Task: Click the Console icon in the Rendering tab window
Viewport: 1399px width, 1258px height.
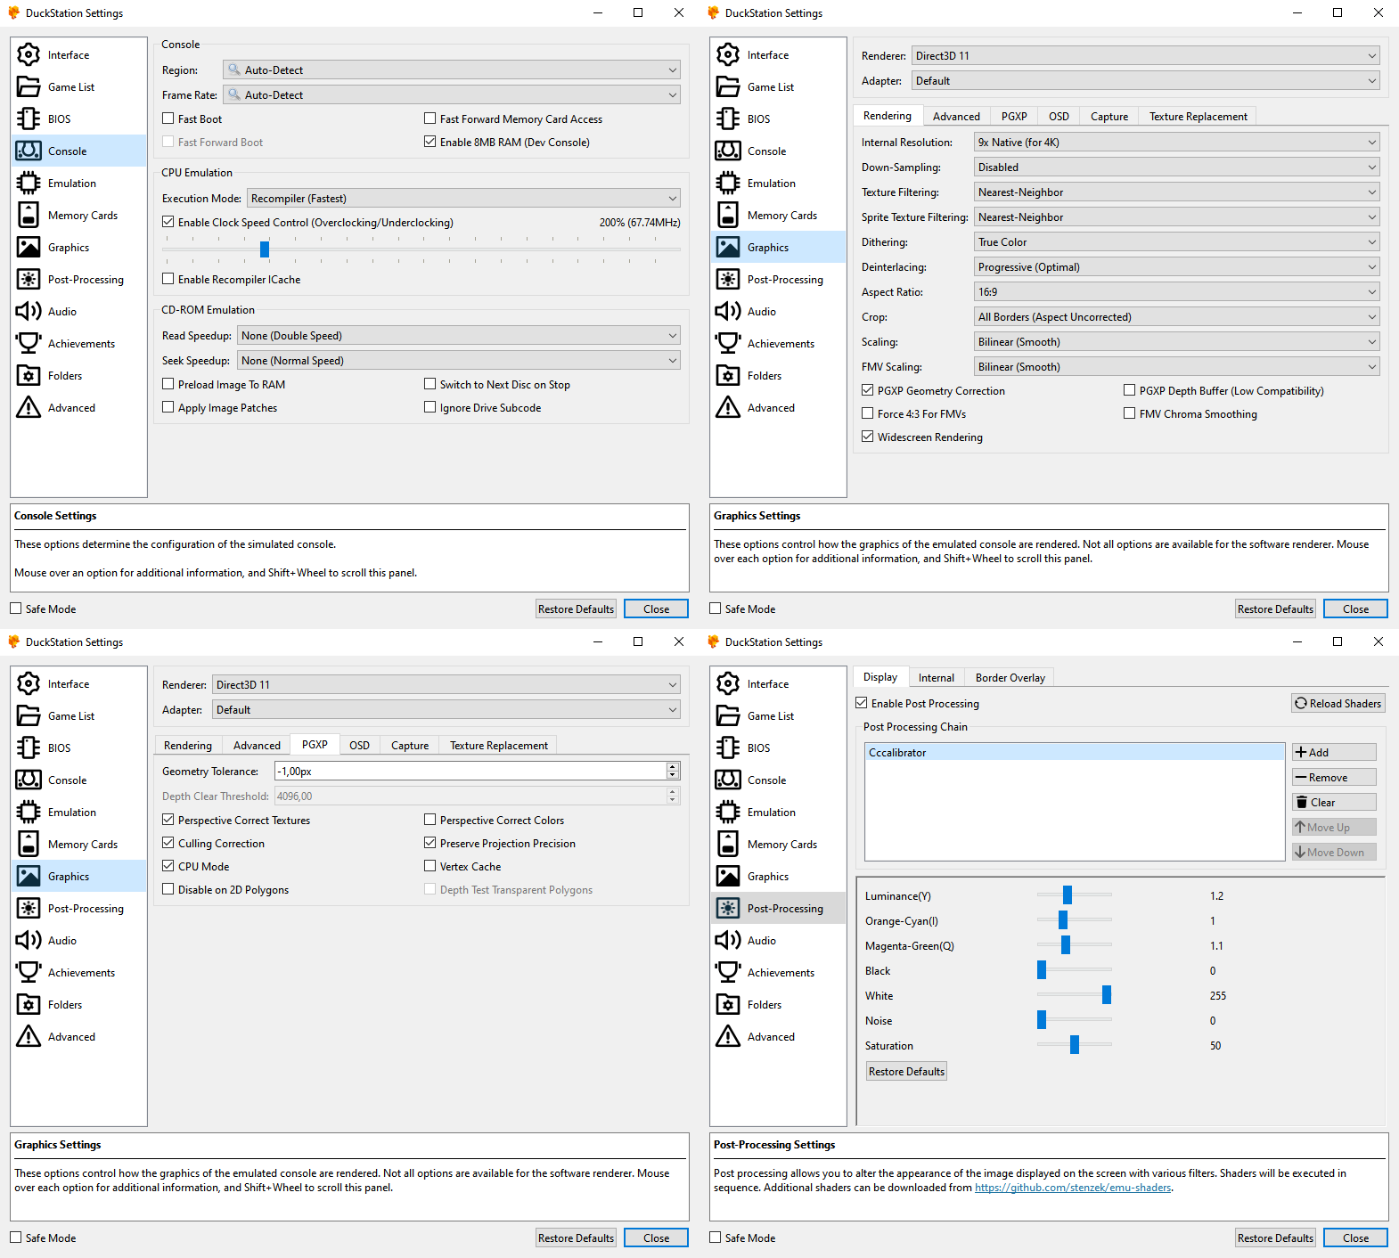Action: (x=728, y=151)
